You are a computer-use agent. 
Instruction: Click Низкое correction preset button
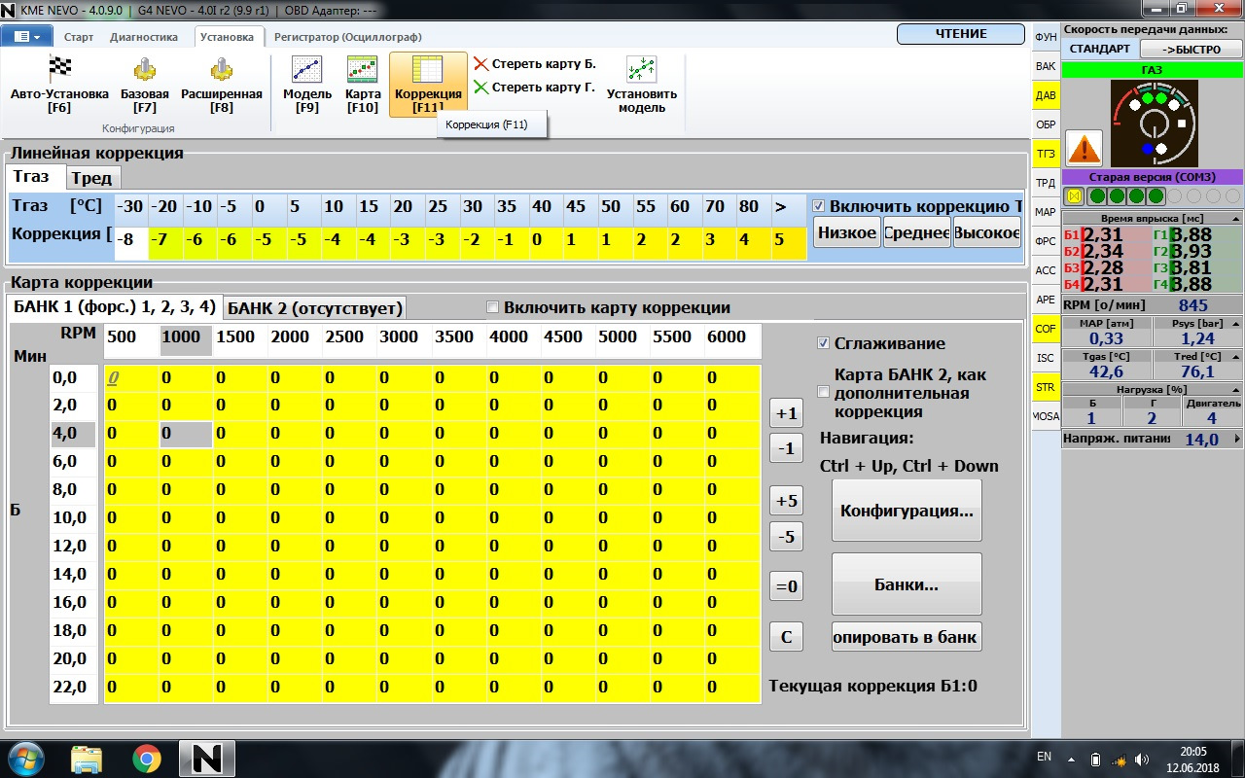pyautogui.click(x=846, y=231)
